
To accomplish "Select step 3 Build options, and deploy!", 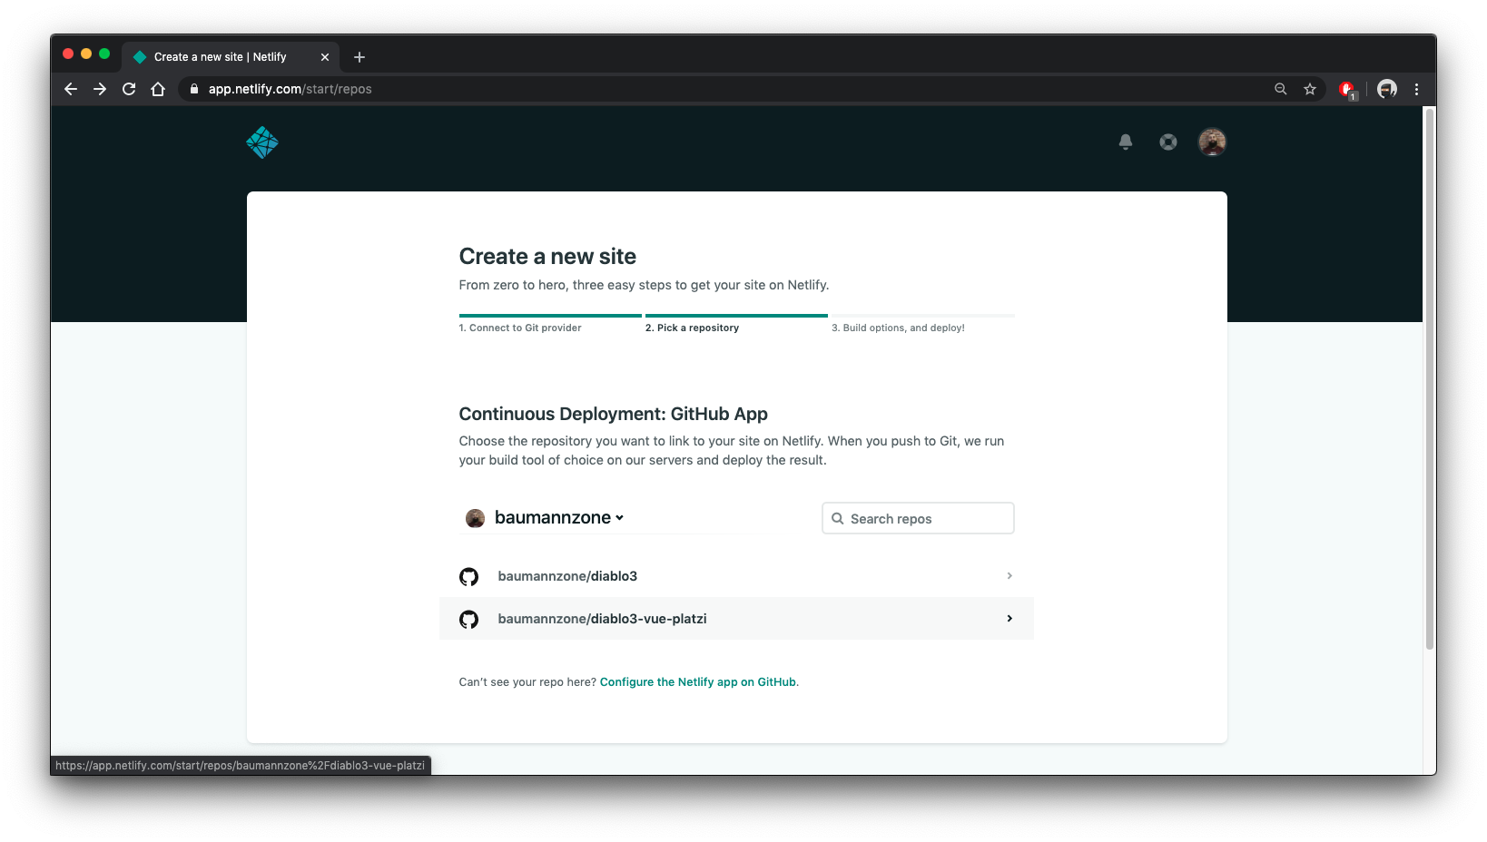I will tap(898, 328).
